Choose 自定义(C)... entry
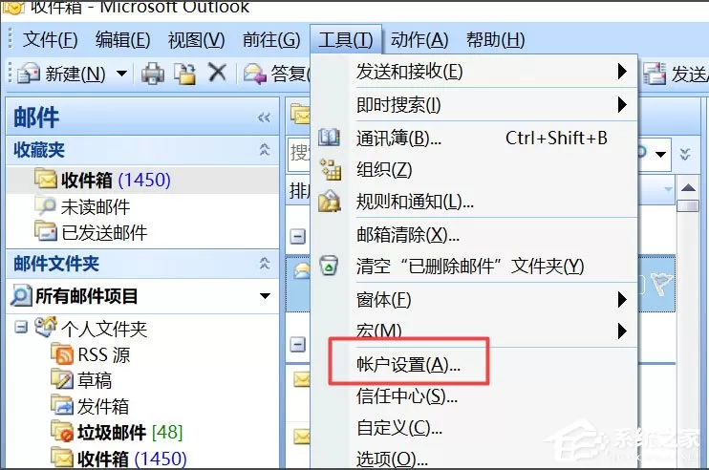The image size is (709, 470). pos(473,428)
